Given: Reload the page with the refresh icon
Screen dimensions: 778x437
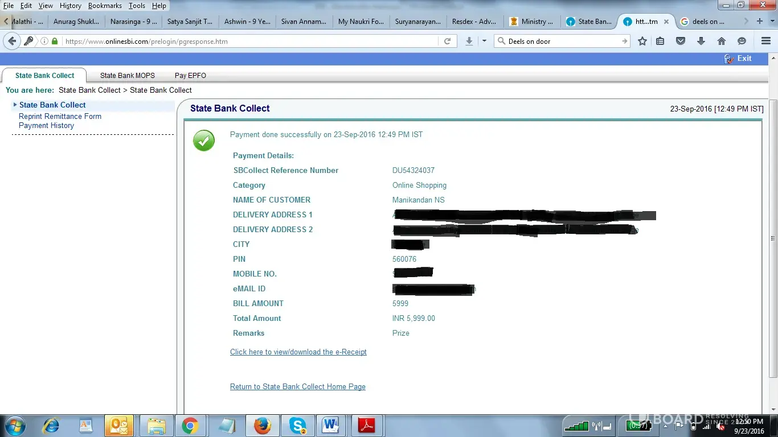Looking at the screenshot, I should pos(447,41).
